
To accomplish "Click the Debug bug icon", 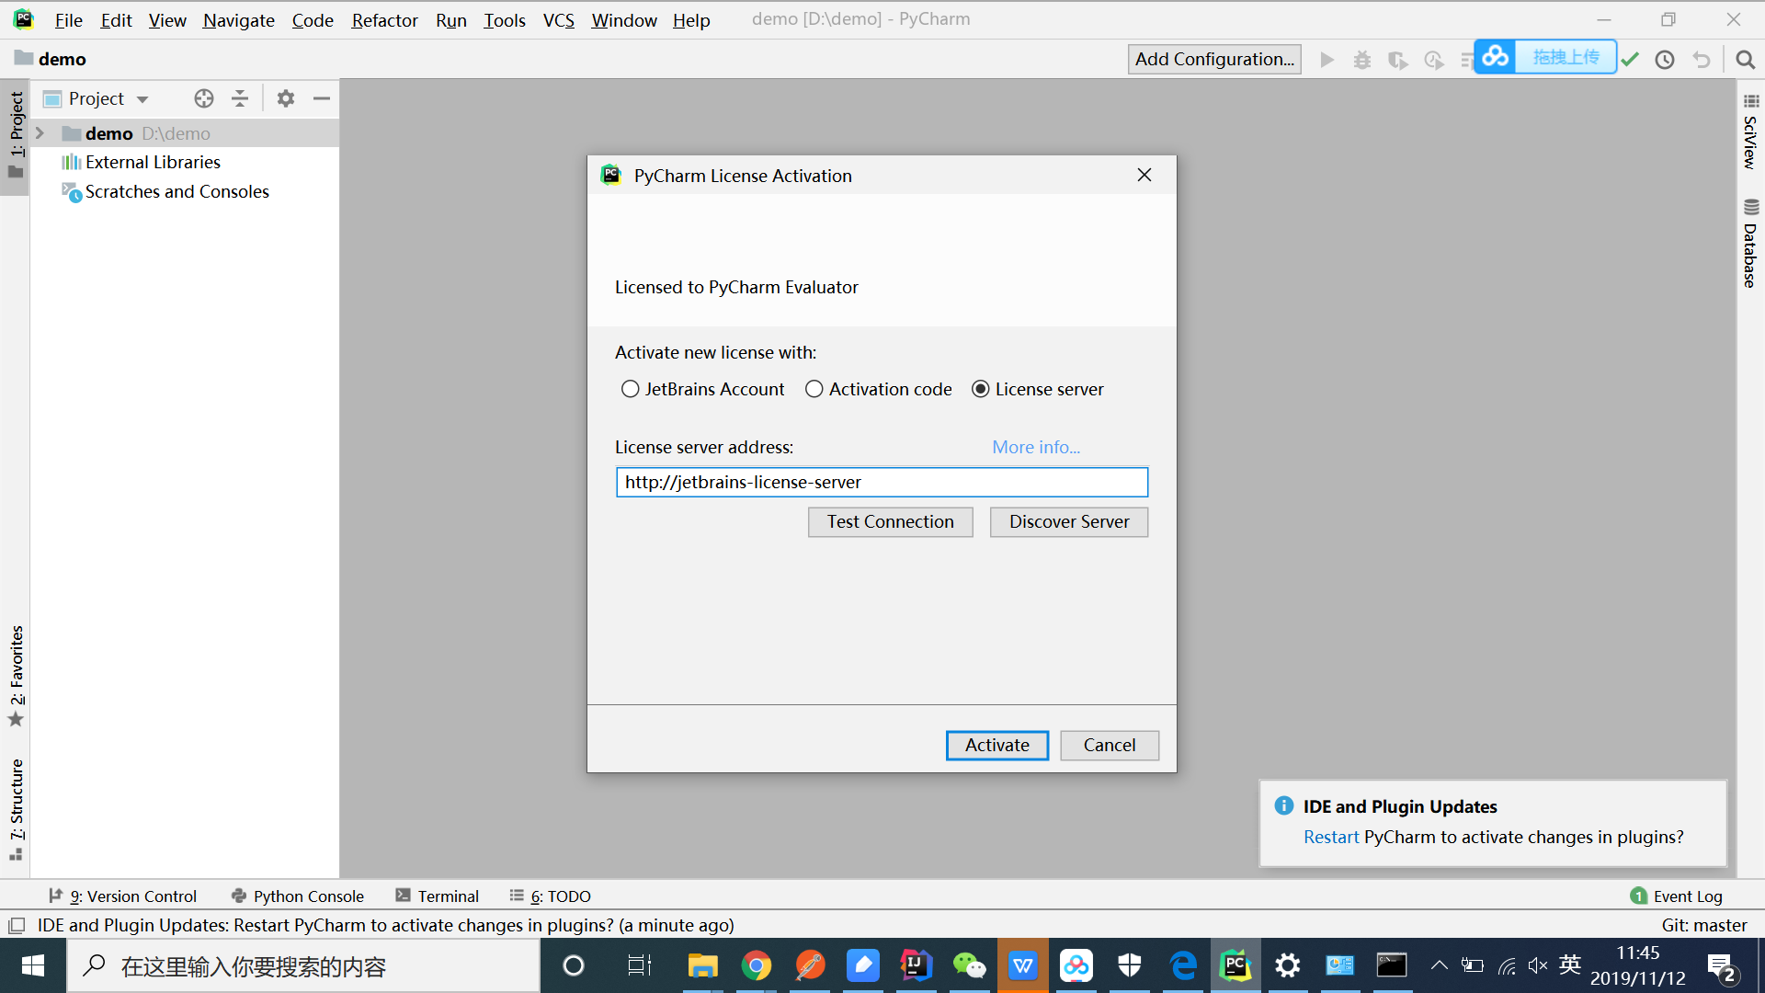I will 1362,60.
